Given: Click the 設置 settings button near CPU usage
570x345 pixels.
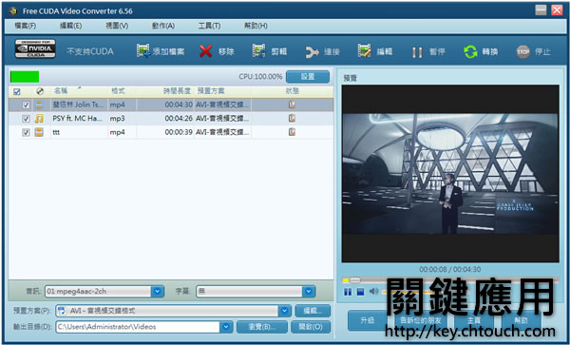Looking at the screenshot, I should click(308, 77).
